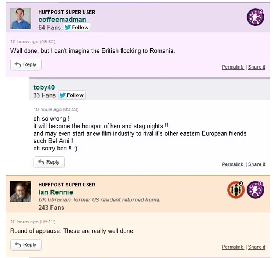
Task: Open the coffeemadman username link
Action: pos(62,20)
